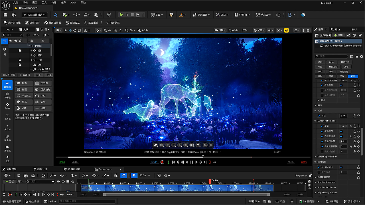This screenshot has height=205, width=365.
Task: Open the 透视 perspective view dropdown
Action: [220, 30]
